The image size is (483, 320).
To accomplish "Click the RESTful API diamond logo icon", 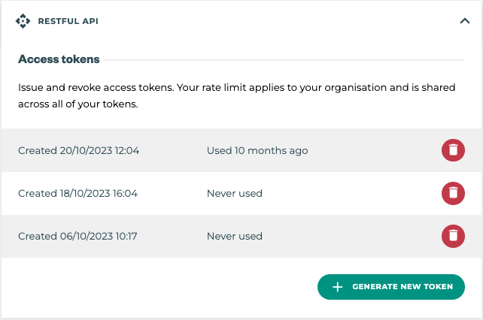I will click(23, 21).
